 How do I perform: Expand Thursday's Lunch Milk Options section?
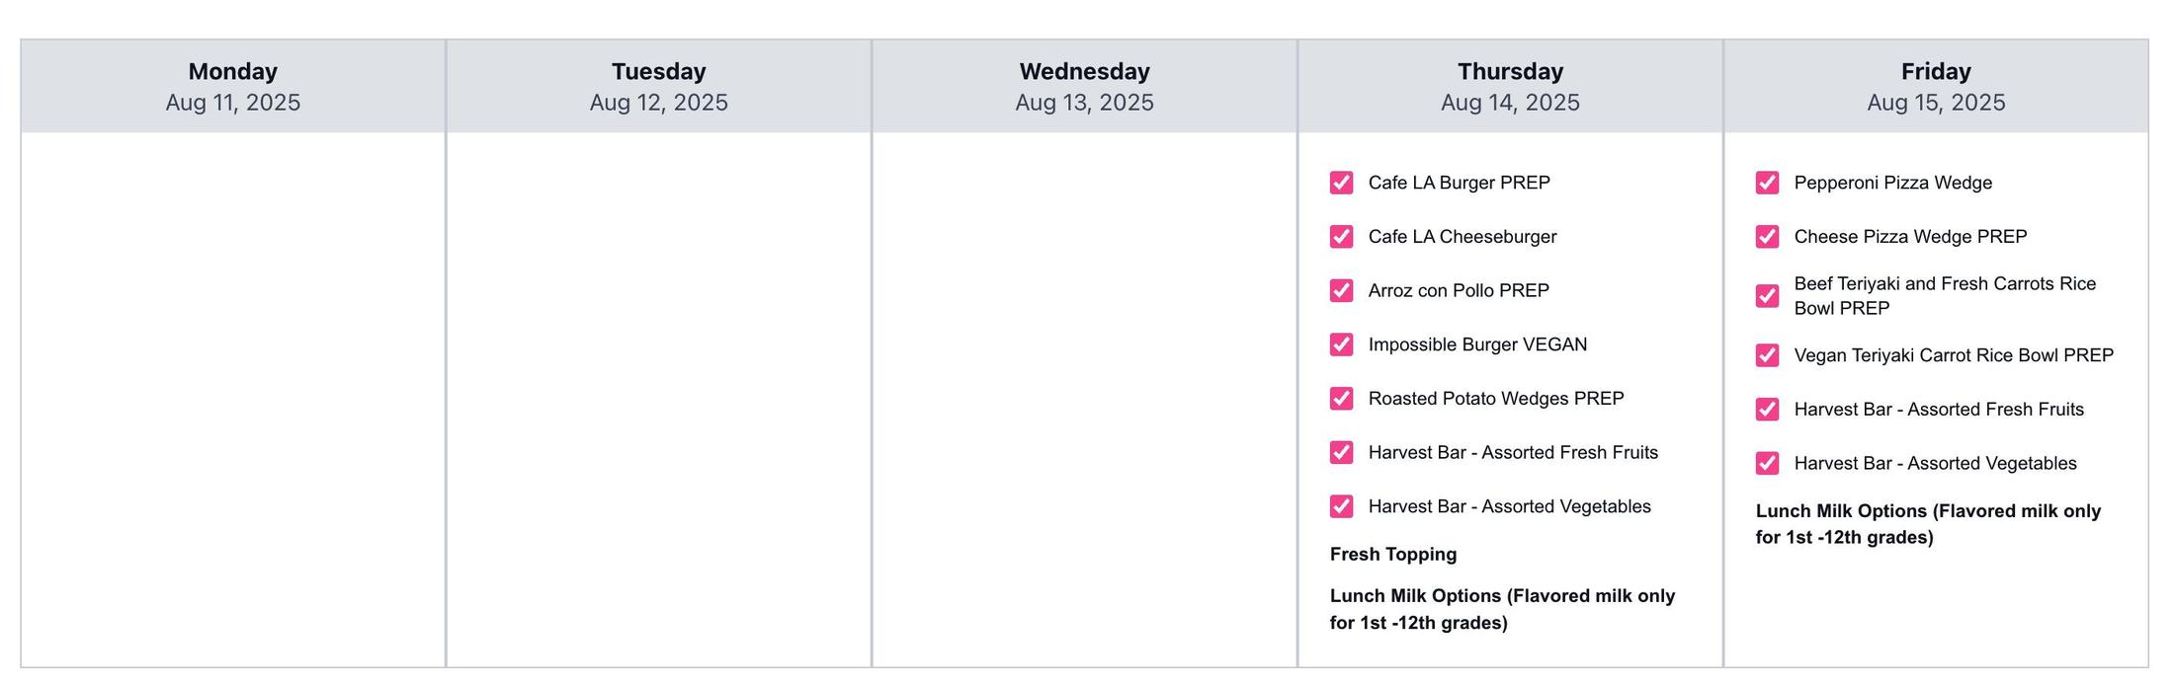(1502, 609)
